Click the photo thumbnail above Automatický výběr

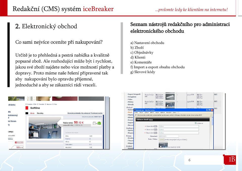(x=163, y=145)
